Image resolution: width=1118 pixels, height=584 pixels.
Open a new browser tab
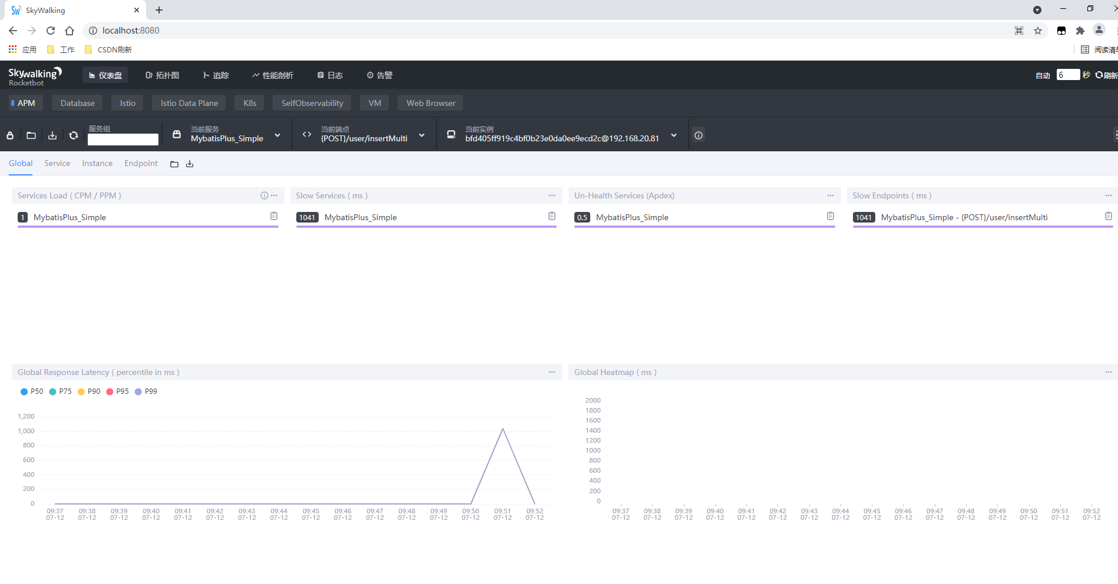point(159,10)
